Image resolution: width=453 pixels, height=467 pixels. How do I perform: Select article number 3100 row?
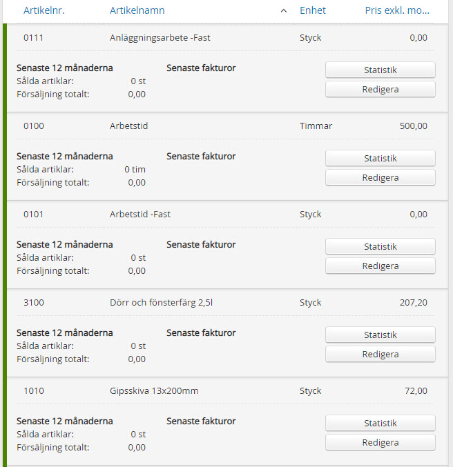[34, 302]
